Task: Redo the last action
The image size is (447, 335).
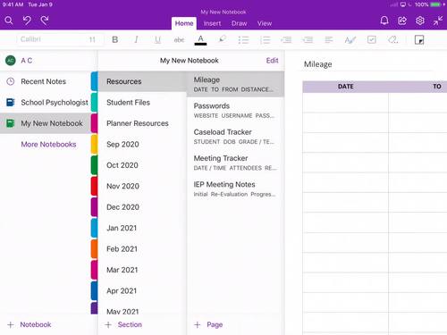Action: pyautogui.click(x=45, y=21)
